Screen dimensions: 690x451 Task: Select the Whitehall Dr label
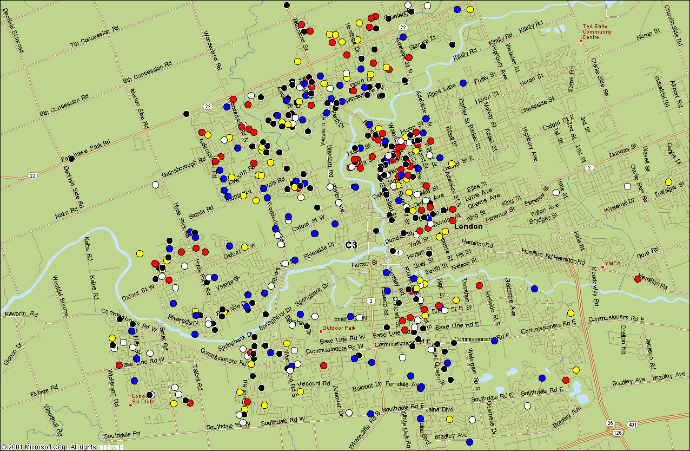pos(619,205)
